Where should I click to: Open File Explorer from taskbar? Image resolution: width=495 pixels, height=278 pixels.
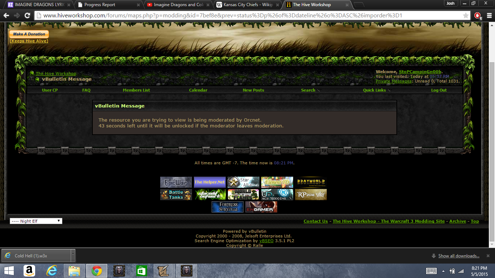(74, 271)
